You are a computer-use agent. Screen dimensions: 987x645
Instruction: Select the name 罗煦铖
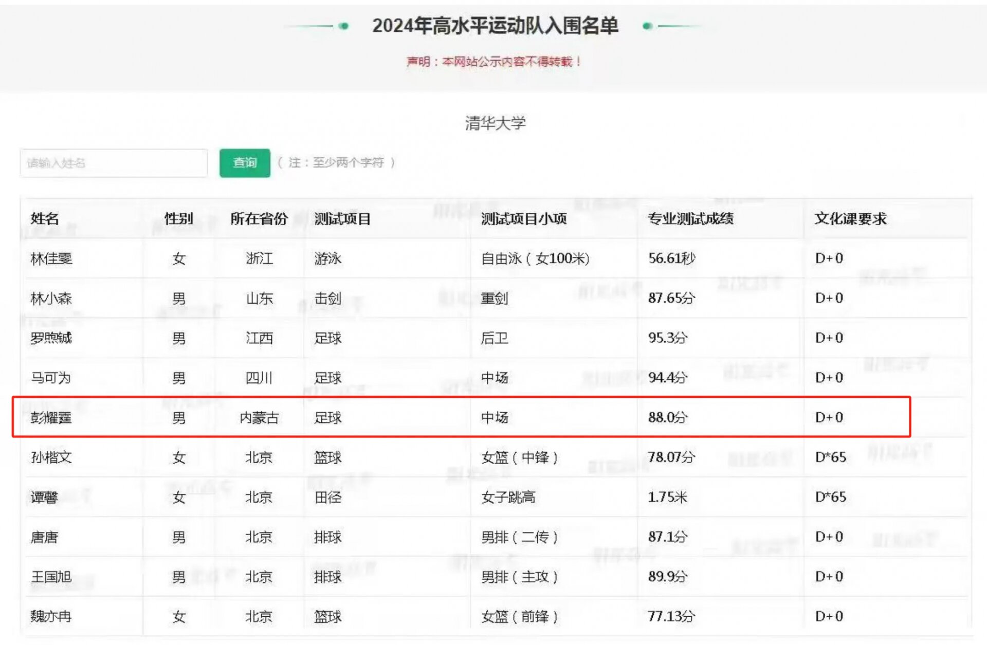[51, 338]
